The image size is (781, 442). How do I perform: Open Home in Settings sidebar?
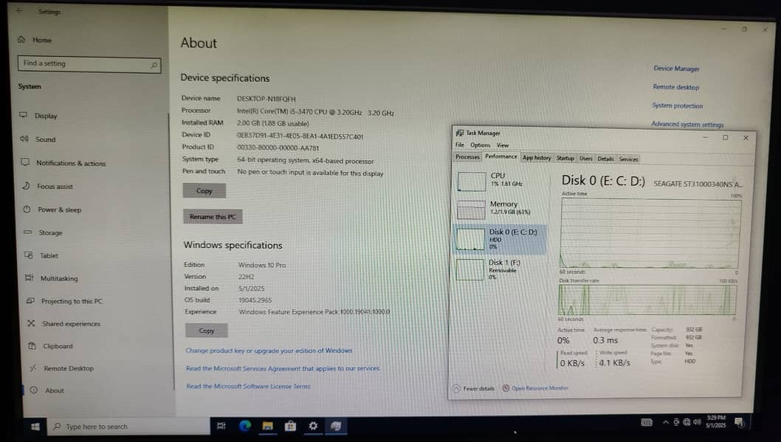point(35,40)
